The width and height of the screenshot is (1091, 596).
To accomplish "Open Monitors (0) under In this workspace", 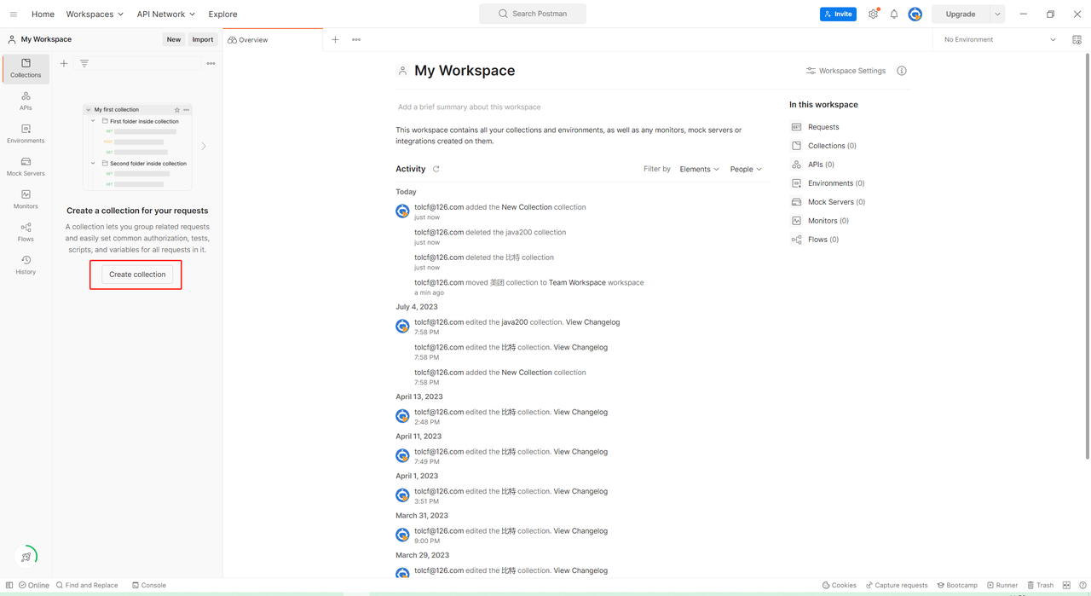I will (x=820, y=221).
